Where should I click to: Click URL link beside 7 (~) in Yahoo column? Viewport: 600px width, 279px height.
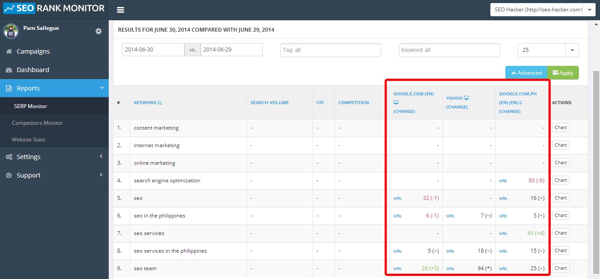click(x=450, y=216)
